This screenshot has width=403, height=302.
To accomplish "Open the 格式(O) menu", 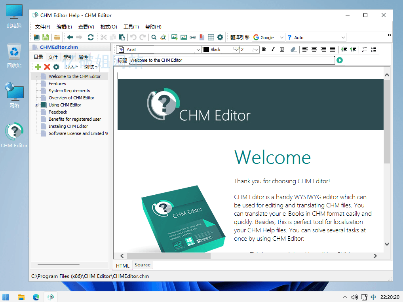I will [x=108, y=27].
